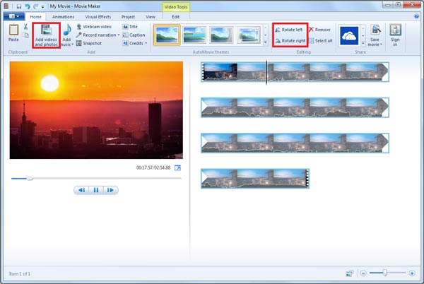Screen dimensions: 424x284
Task: Click the Save movie icon
Action: (375, 30)
